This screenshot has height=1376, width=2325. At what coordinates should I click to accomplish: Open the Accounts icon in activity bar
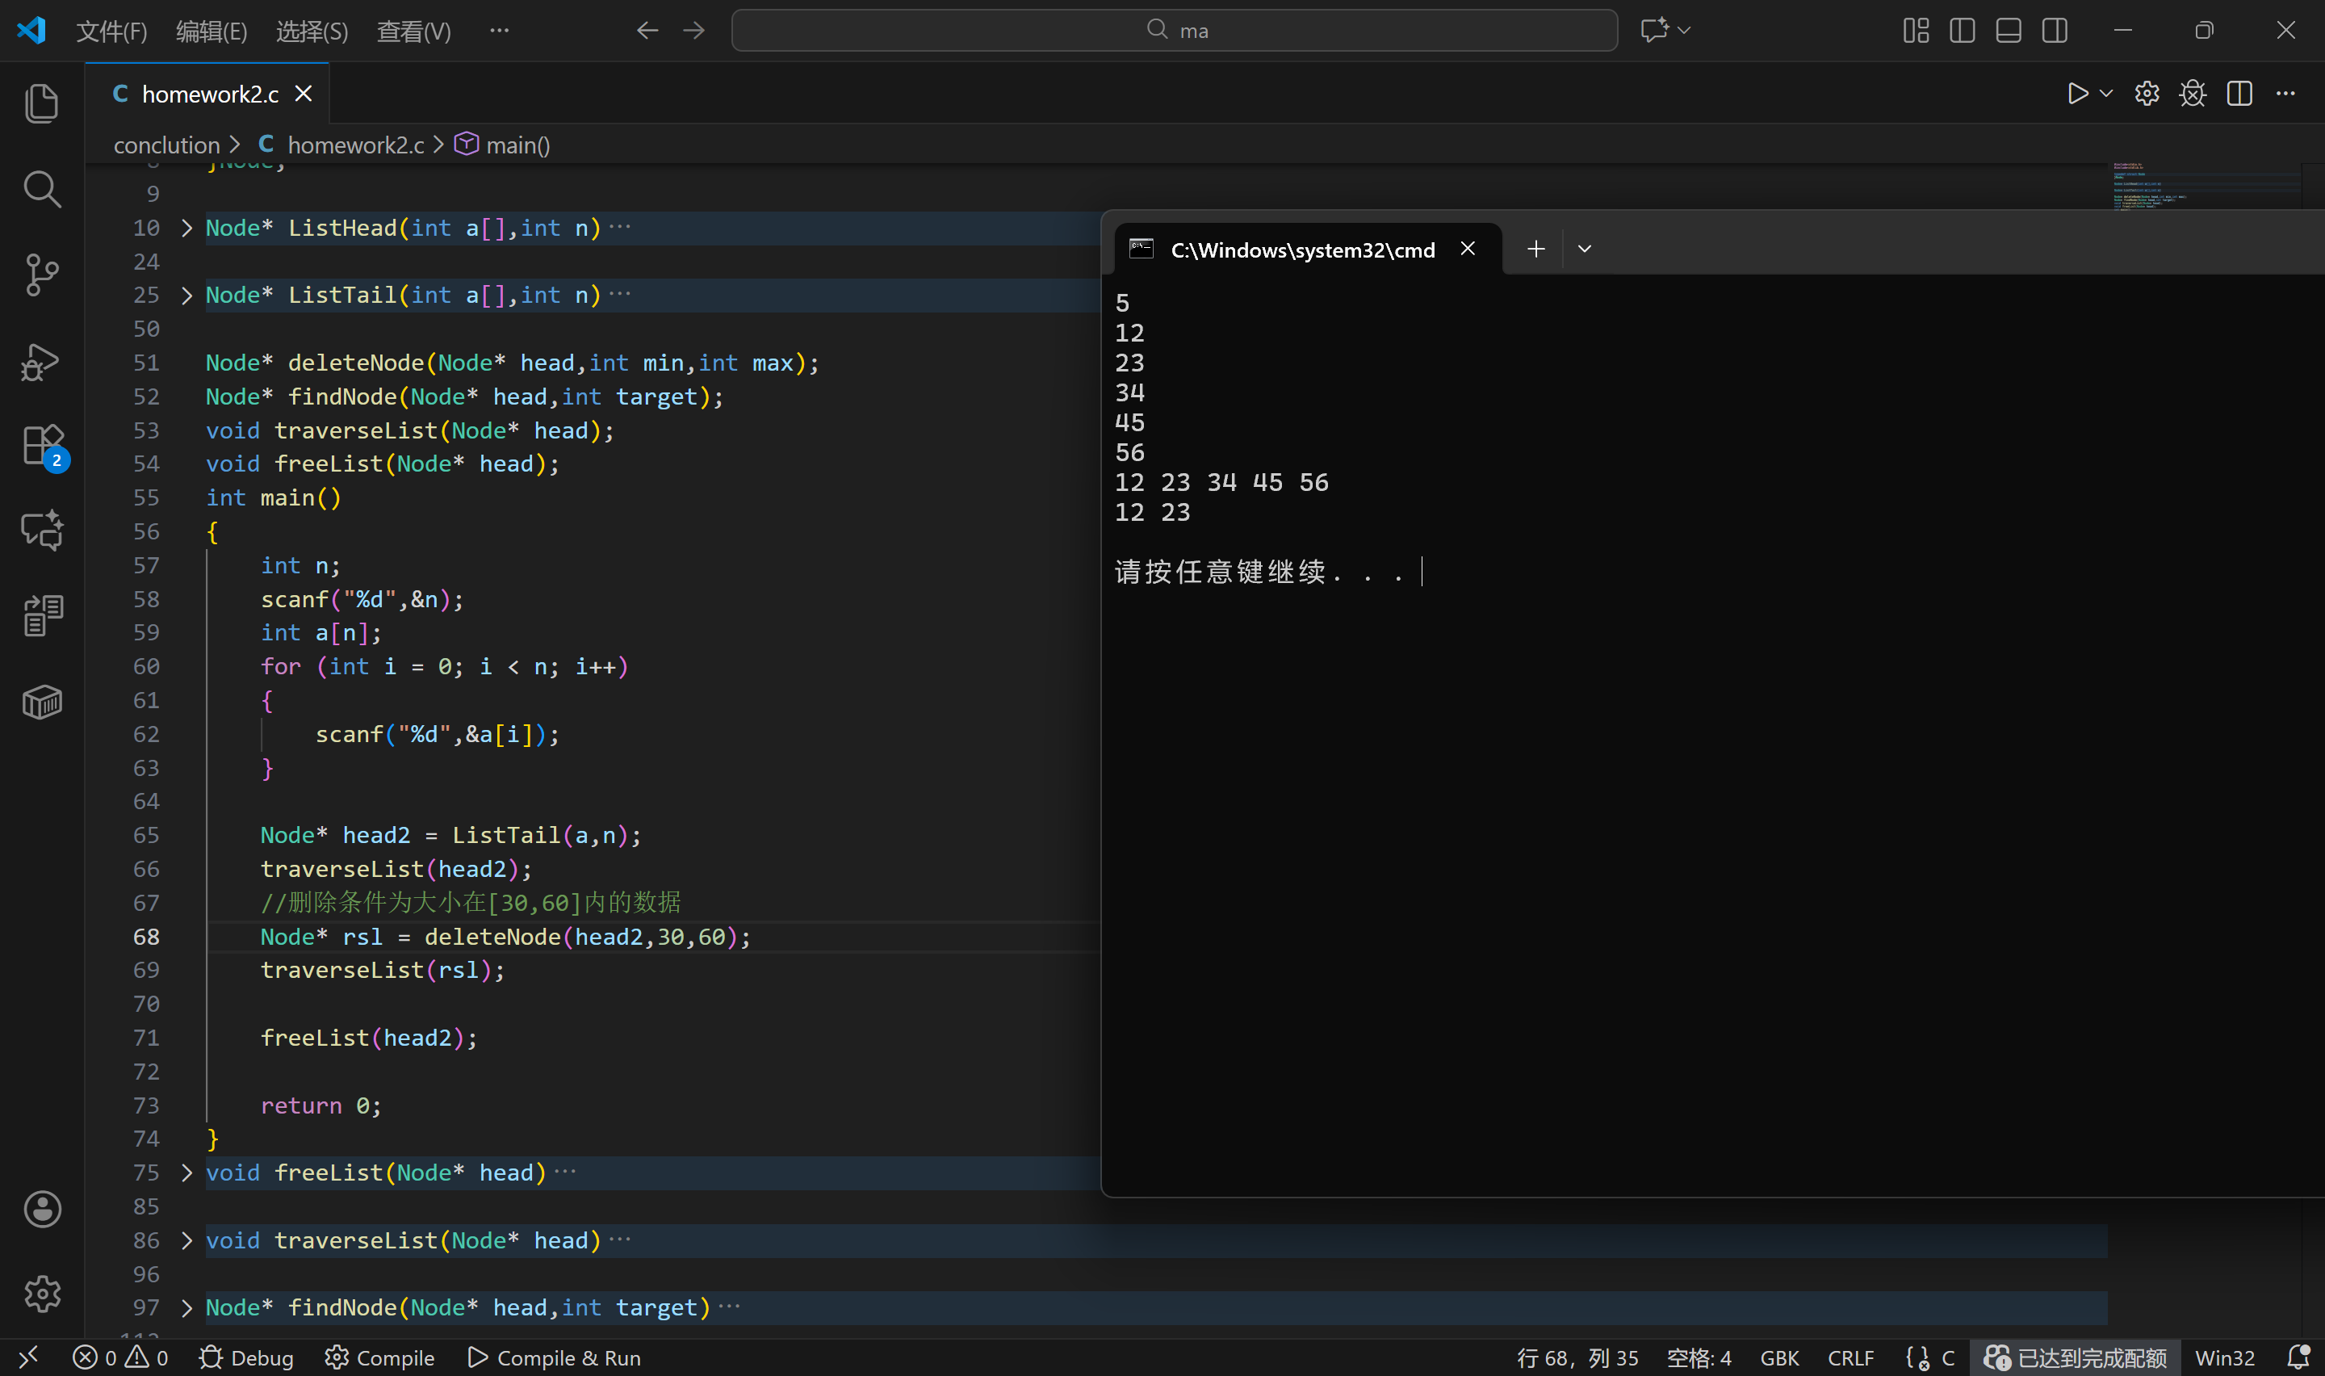42,1209
